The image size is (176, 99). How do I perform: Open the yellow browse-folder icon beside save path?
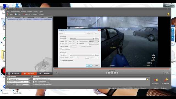click(x=147, y=79)
